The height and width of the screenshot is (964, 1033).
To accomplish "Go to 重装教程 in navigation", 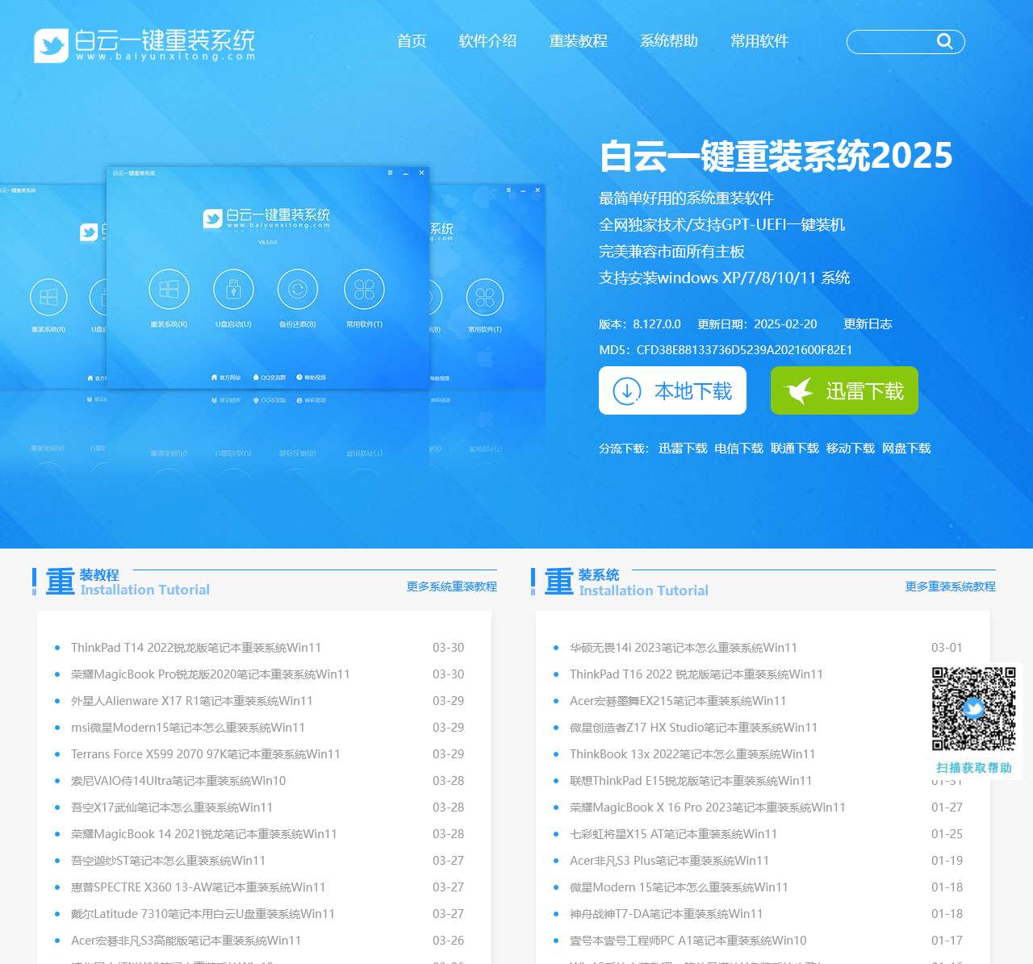I will coord(578,41).
